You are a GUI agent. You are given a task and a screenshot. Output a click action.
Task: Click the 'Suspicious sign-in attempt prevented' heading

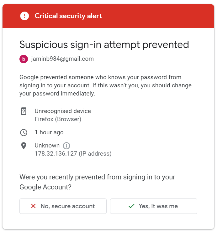pyautogui.click(x=104, y=45)
